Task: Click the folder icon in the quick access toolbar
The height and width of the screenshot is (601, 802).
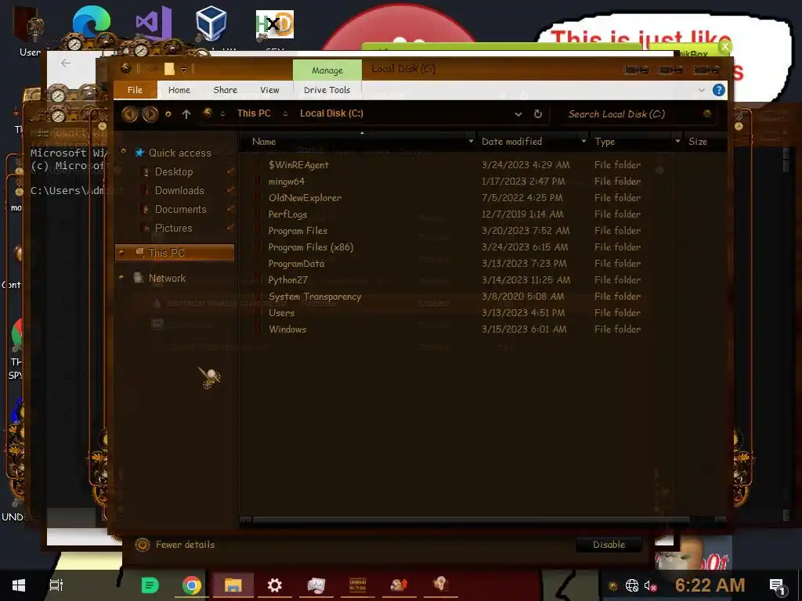Action: coord(169,69)
